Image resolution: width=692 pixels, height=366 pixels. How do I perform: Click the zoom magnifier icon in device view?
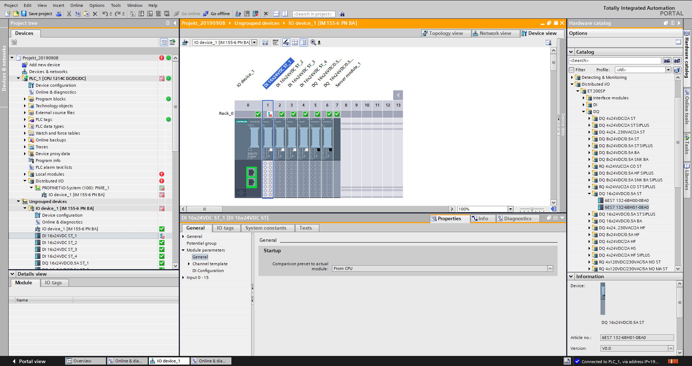coord(313,42)
